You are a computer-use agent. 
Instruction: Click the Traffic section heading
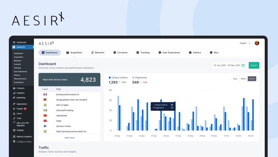pos(44,148)
